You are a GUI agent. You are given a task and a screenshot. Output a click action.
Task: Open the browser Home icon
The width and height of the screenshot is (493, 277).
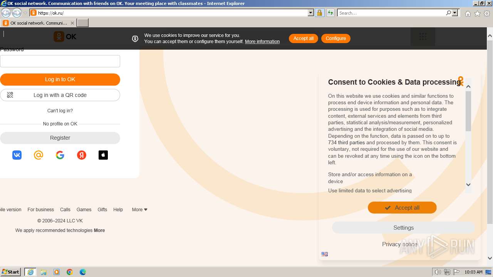[468, 13]
